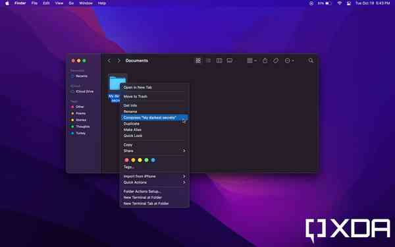
Task: Open the Help menu
Action: [x=102, y=3]
